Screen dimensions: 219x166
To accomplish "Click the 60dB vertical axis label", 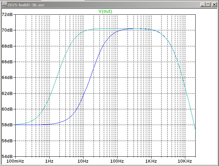I will pos(7,109).
